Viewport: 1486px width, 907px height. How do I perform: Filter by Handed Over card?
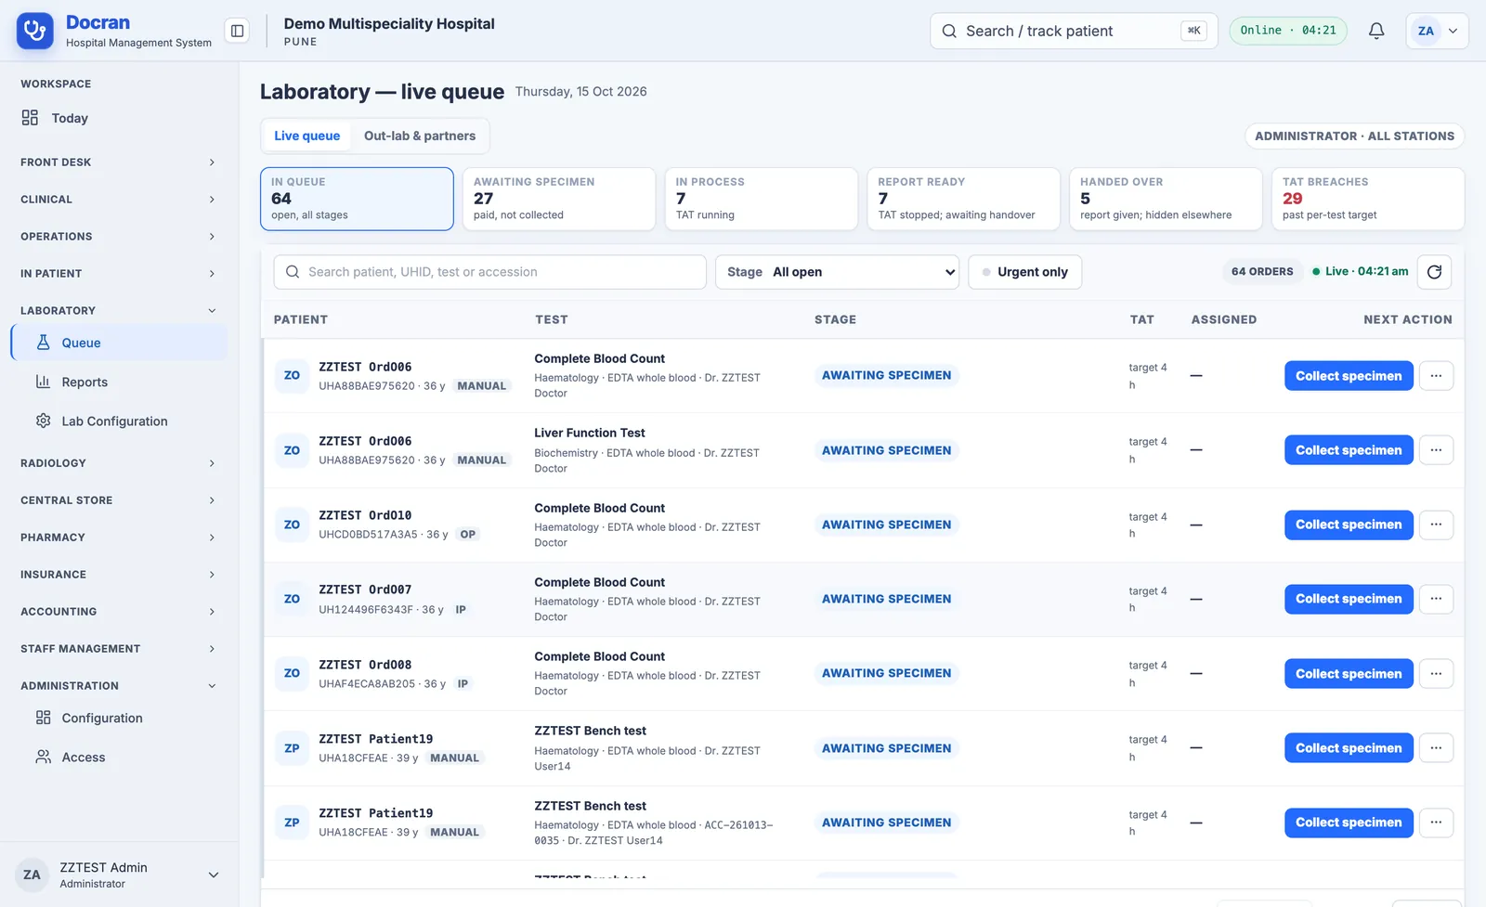pos(1166,199)
